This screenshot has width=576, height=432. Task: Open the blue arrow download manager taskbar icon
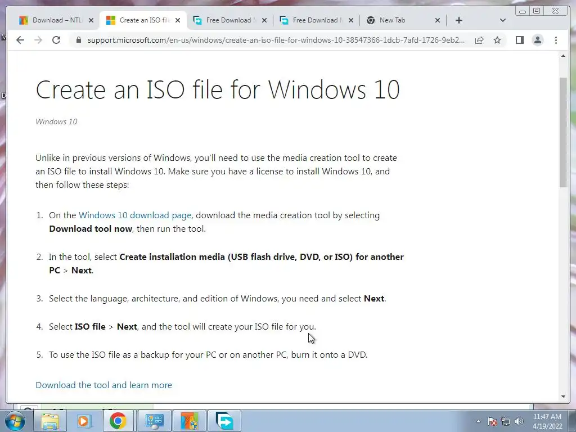[x=224, y=421]
